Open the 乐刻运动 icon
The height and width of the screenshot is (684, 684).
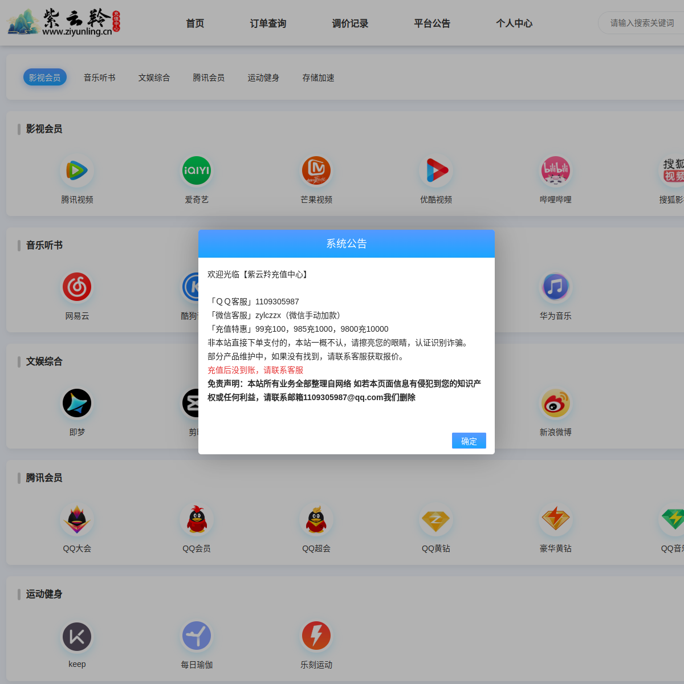[316, 636]
